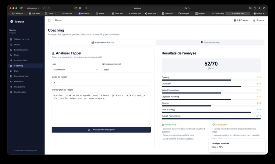Click the 52/70 overall score

click(x=211, y=64)
